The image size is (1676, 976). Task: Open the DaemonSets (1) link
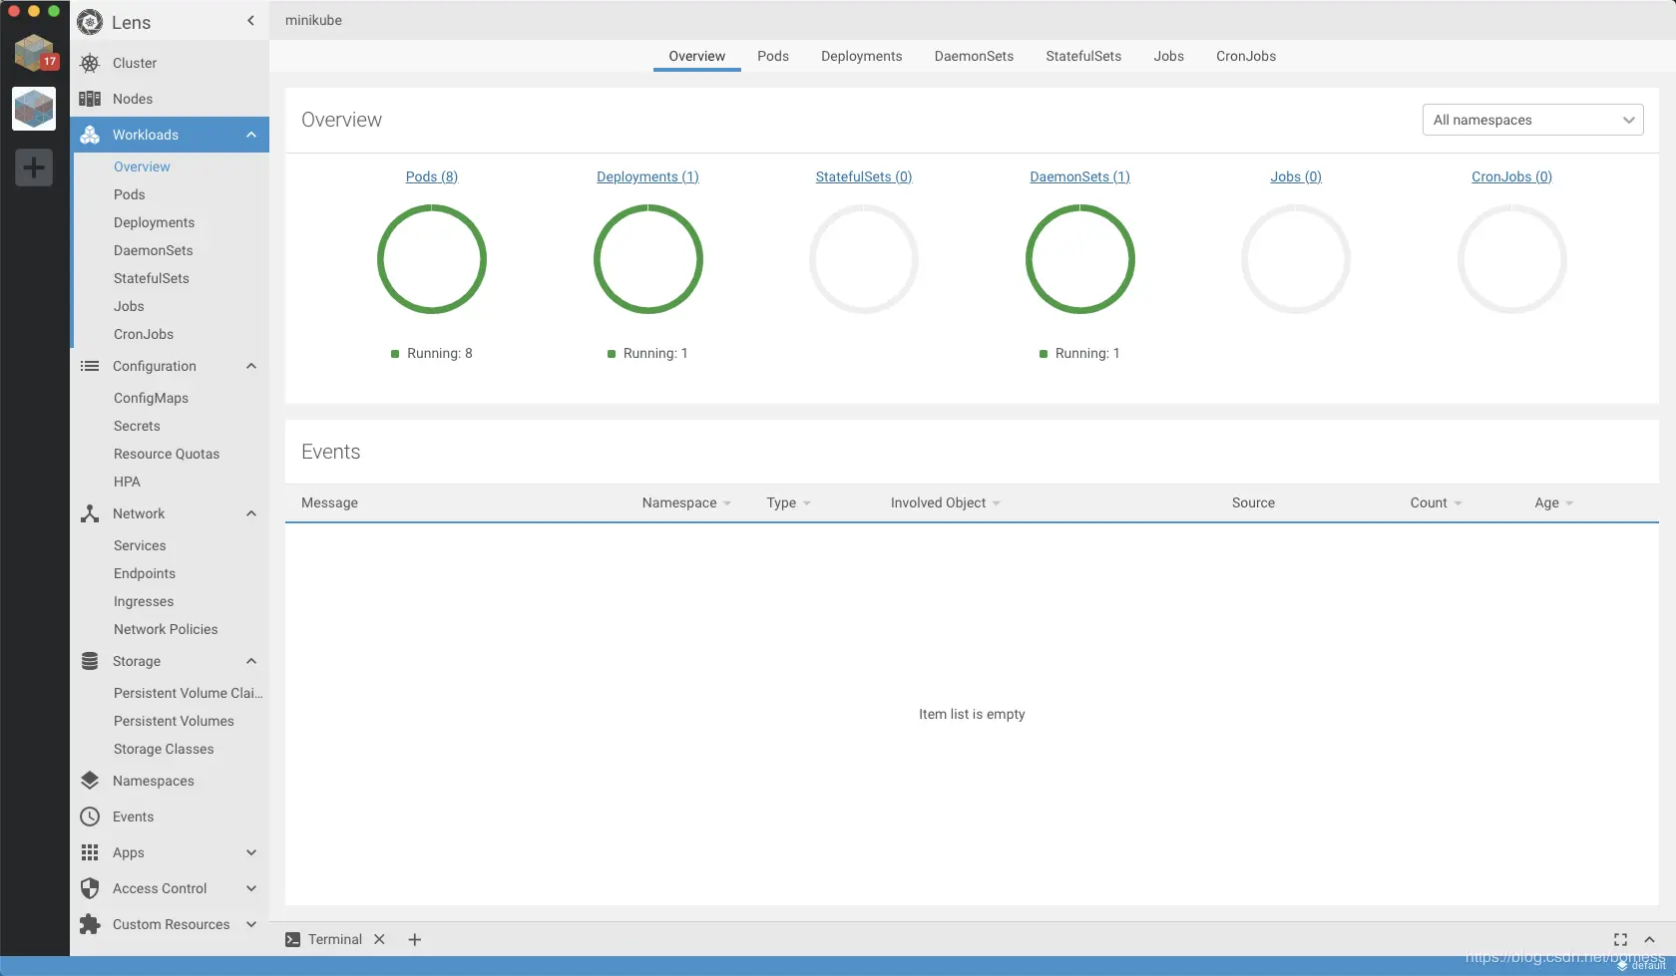pyautogui.click(x=1079, y=176)
